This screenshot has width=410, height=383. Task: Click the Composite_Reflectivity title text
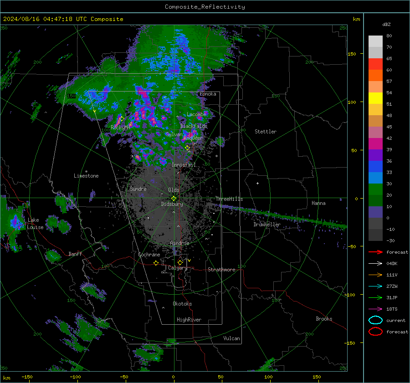(x=205, y=7)
